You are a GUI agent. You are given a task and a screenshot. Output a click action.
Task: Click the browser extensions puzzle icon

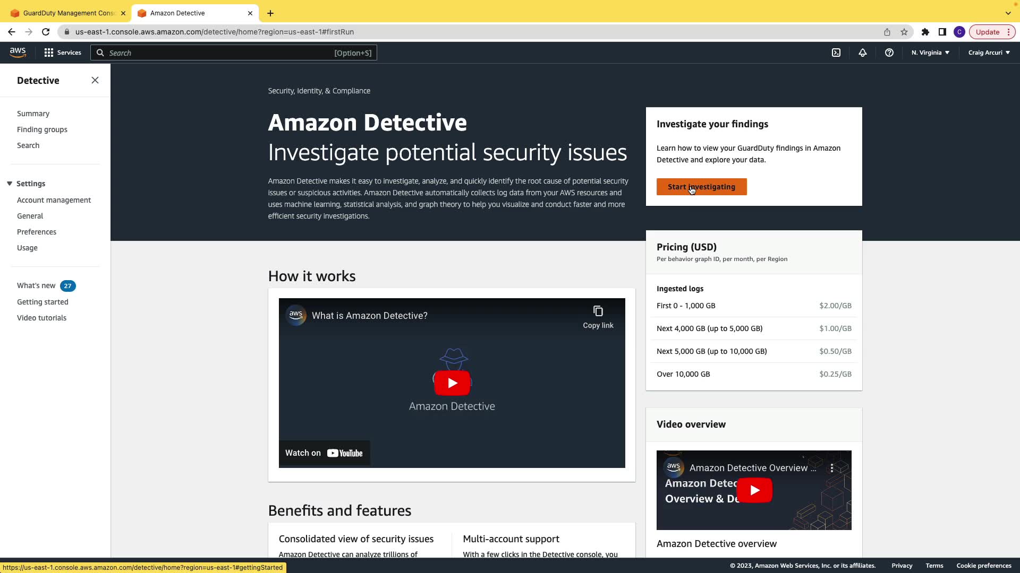click(925, 32)
